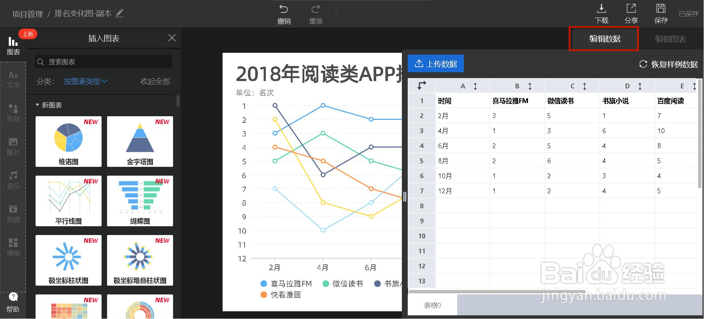Open the 模板 templates sidebar tool

pyautogui.click(x=13, y=247)
